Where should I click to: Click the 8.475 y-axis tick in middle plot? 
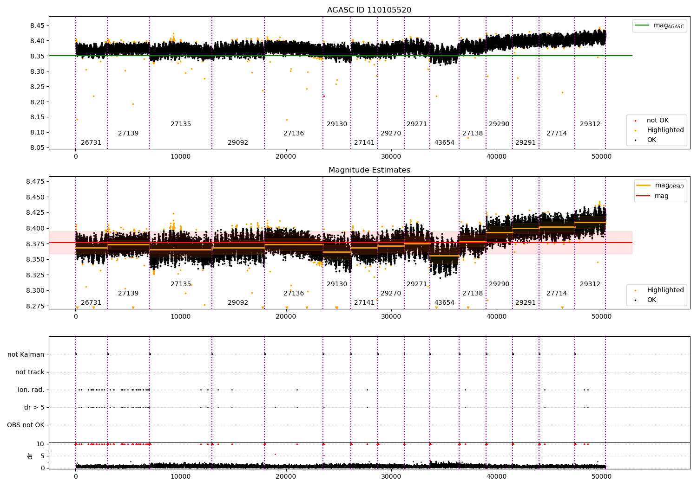(x=36, y=181)
